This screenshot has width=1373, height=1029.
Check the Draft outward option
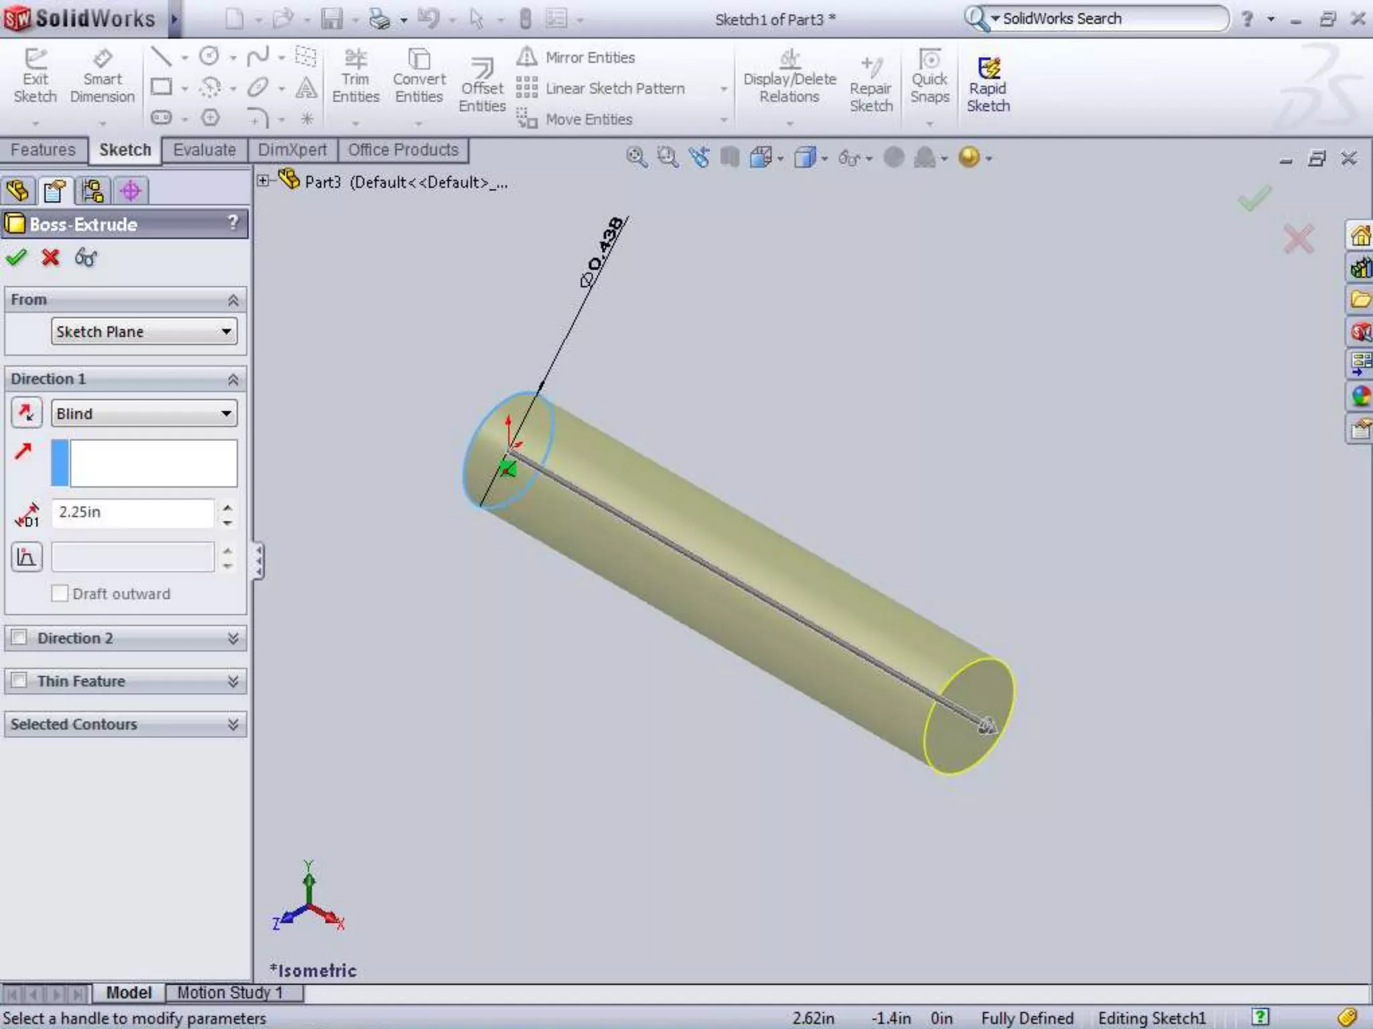[x=60, y=594]
